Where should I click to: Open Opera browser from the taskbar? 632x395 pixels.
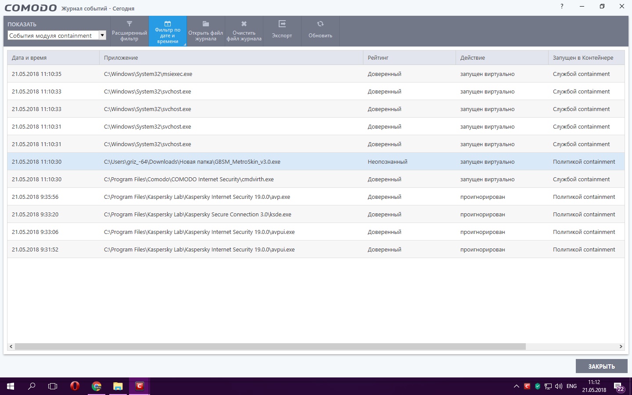pyautogui.click(x=75, y=386)
